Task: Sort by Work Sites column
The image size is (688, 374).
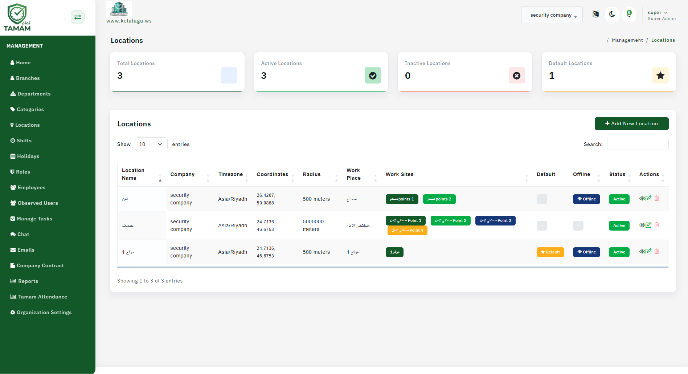Action: click(x=456, y=174)
